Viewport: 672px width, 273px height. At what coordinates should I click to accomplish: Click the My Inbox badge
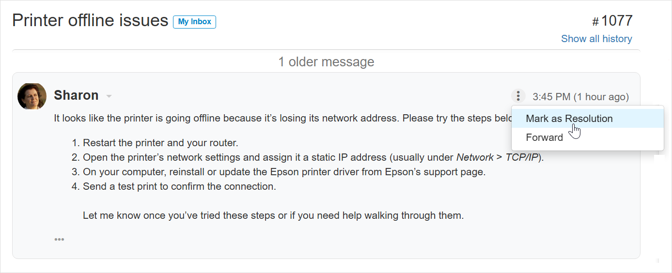[x=194, y=22]
